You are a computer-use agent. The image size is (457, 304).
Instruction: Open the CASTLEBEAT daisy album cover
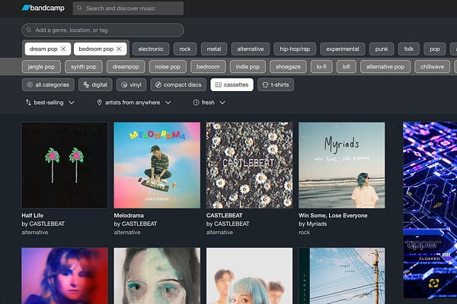[x=250, y=165]
